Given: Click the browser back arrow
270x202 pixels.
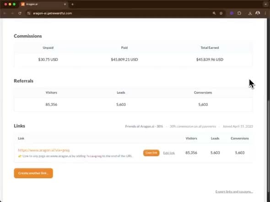Looking at the screenshot, I should coord(5,13).
